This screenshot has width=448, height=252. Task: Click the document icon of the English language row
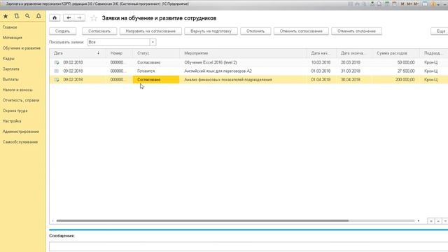(57, 71)
